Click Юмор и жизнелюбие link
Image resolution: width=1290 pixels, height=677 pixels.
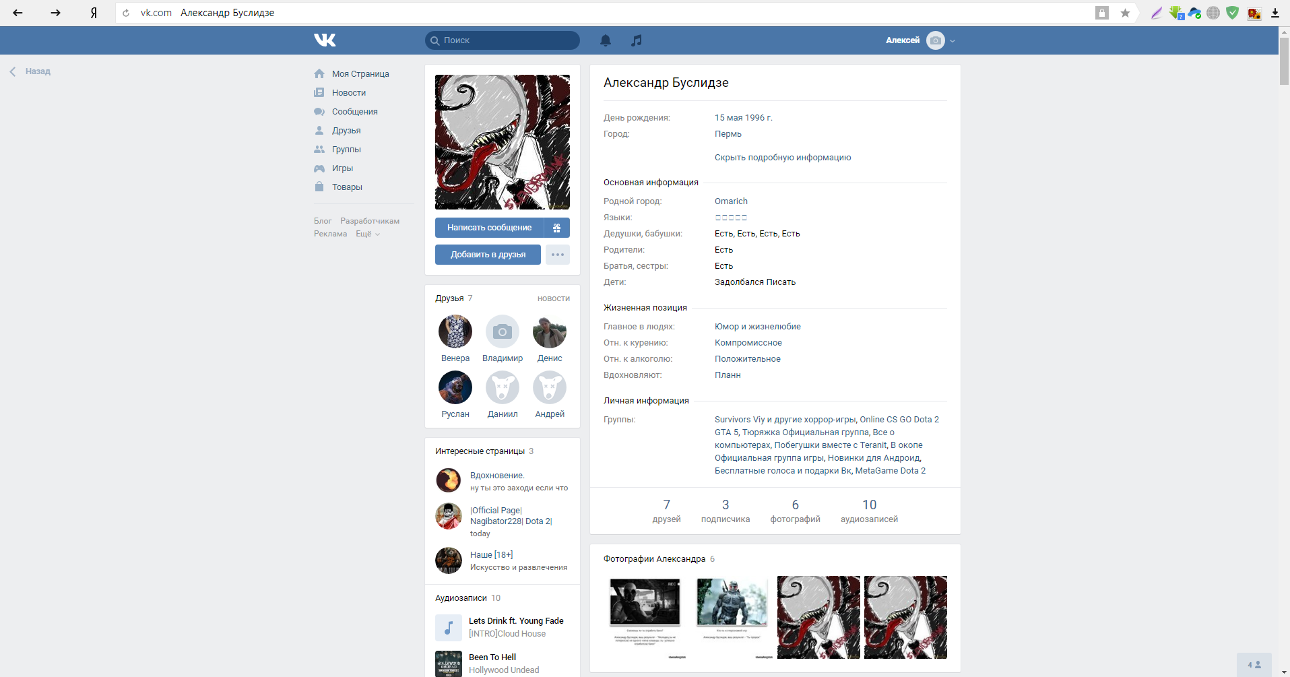point(758,327)
